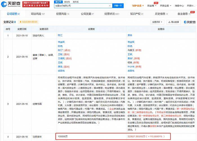
Task: Select the 董事（理事）、经理、监事 cell
Action: (43, 57)
